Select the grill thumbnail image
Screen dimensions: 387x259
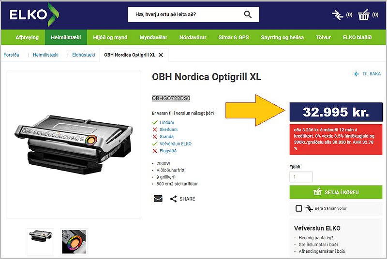click(x=40, y=242)
